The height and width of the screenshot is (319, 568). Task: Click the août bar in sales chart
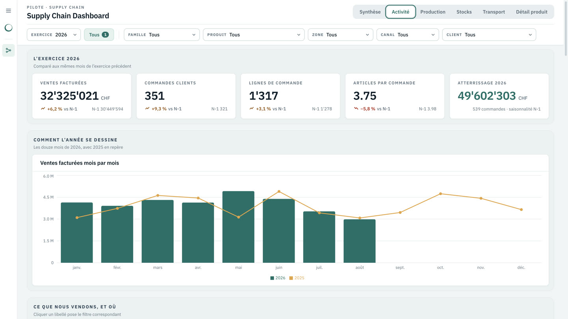(x=359, y=241)
